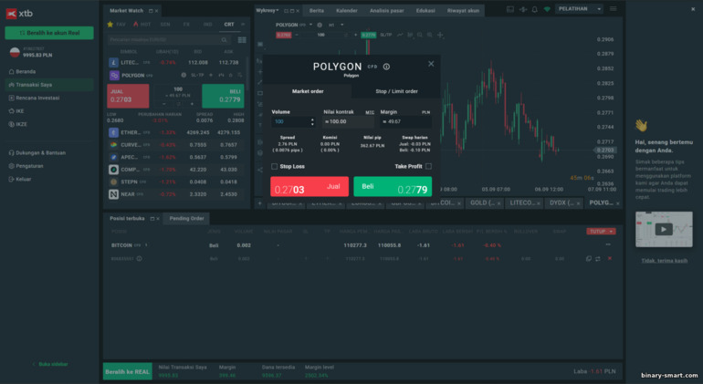This screenshot has width=703, height=384.
Task: Close the POLYGON order dialog
Action: 431,64
